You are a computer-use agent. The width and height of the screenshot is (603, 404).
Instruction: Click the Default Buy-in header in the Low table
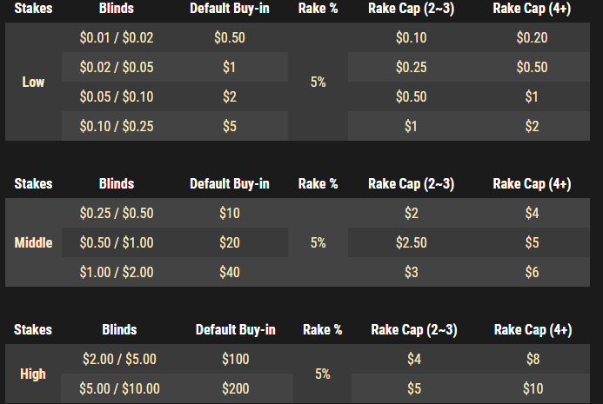(x=230, y=10)
